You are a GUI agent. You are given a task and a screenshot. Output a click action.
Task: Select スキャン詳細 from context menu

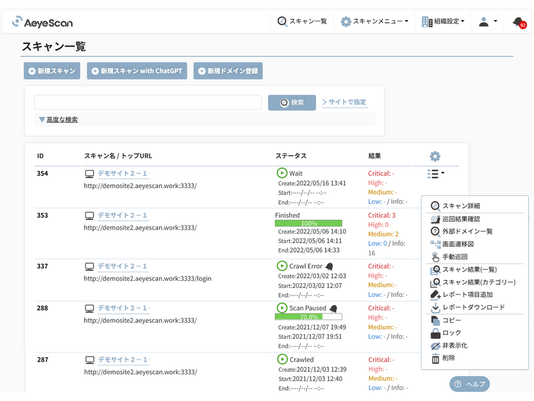pos(460,206)
